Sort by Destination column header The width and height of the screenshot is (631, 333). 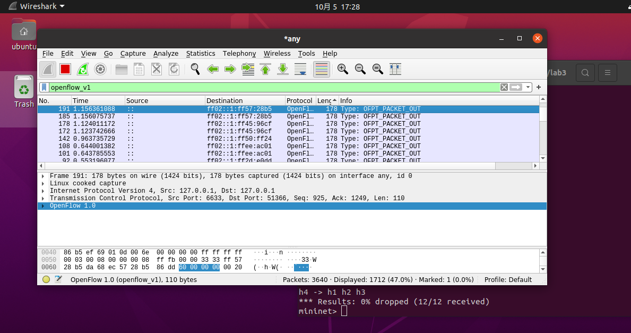[x=245, y=101]
